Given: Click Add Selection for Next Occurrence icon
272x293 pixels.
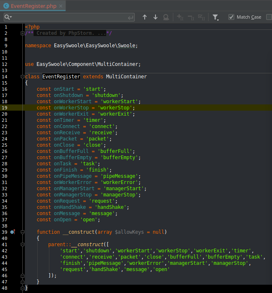Looking at the screenshot, I should (180, 17).
